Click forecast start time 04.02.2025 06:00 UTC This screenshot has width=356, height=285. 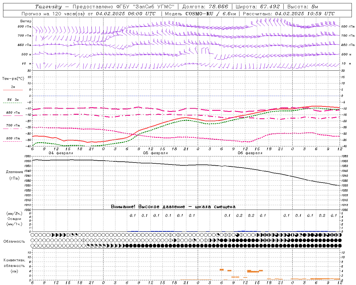[x=126, y=14]
